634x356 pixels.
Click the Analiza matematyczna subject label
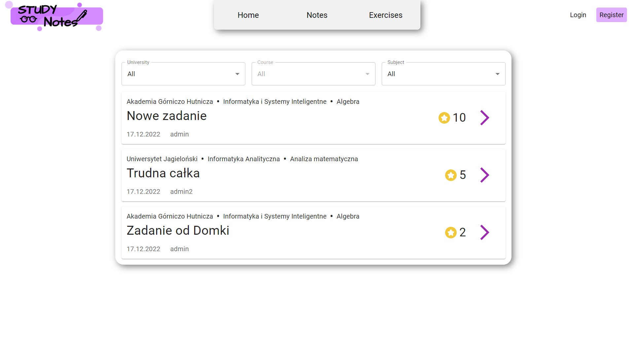(x=324, y=159)
